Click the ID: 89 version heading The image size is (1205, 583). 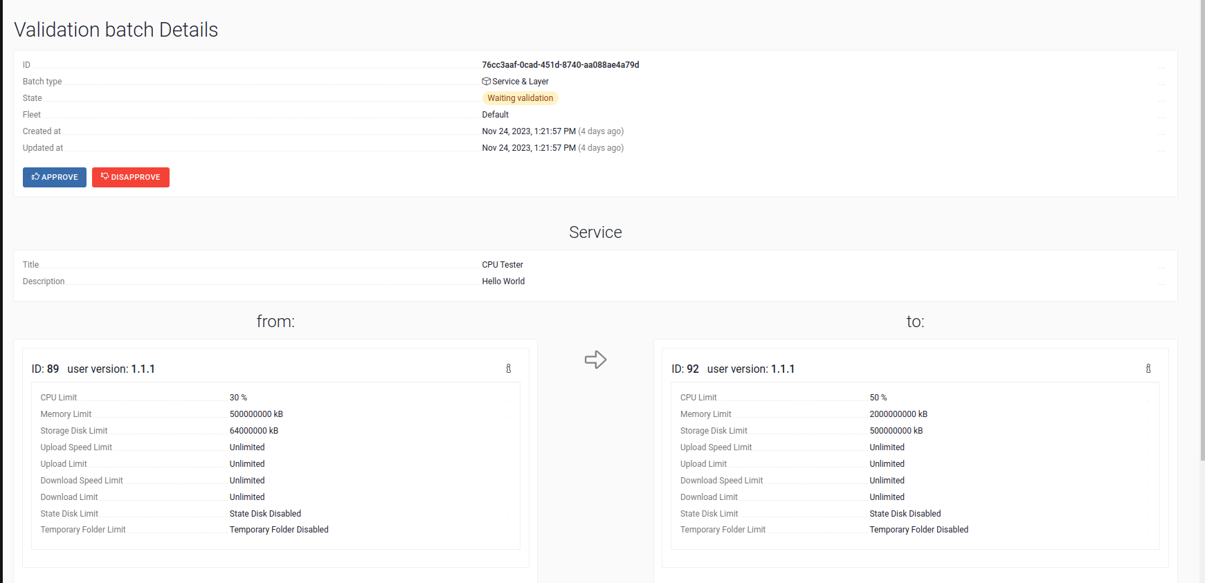[93, 369]
